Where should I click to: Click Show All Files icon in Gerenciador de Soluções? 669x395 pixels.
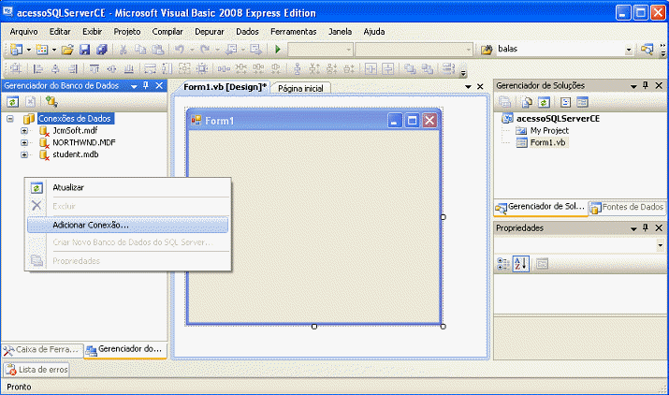pyautogui.click(x=527, y=102)
